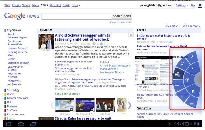This screenshot has height=130, width=205.
Task: Open 'Schwarzenegger had child with staffer' CNN link
Action: [x=74, y=63]
